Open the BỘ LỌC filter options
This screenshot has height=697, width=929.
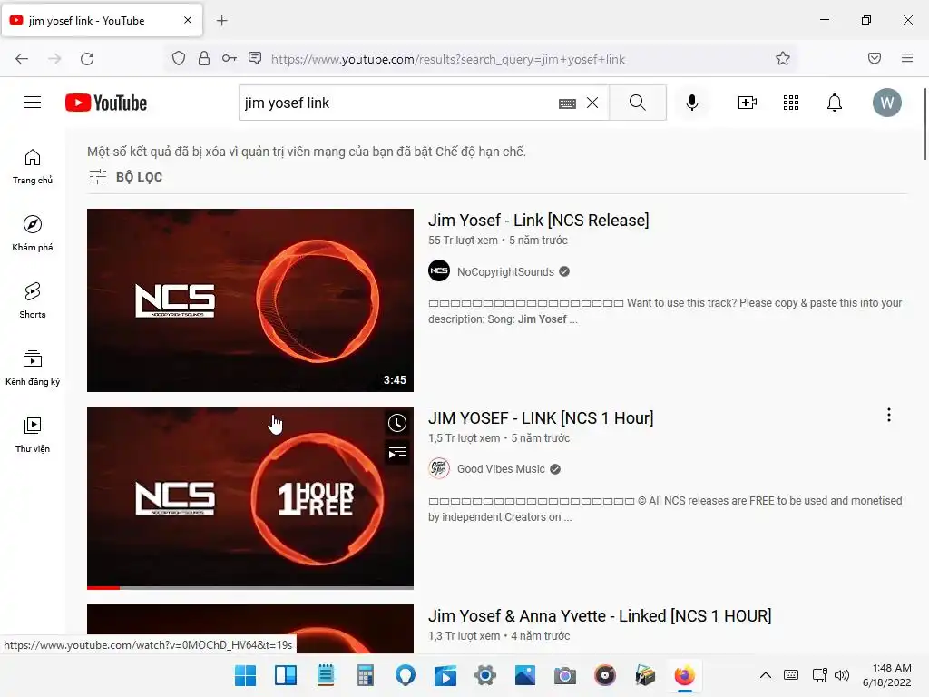[x=125, y=177]
